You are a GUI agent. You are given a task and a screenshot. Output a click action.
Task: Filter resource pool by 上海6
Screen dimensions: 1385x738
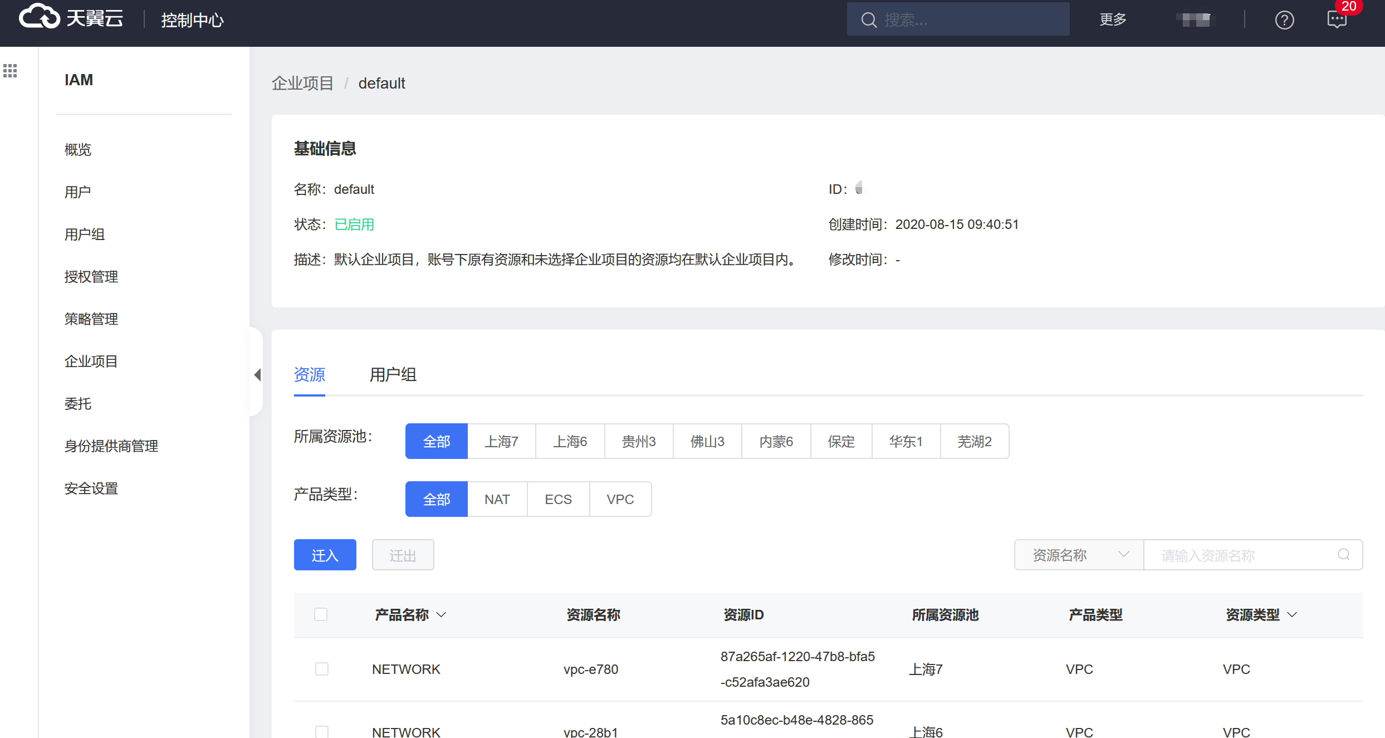click(570, 441)
